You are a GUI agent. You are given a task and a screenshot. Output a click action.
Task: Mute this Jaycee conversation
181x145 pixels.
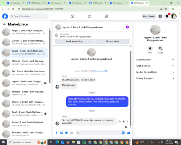[150, 49]
